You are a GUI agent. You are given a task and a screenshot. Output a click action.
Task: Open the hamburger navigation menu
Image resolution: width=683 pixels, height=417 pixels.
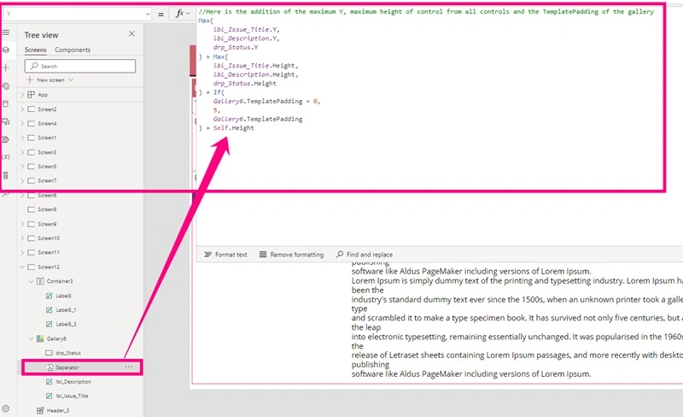pyautogui.click(x=6, y=32)
